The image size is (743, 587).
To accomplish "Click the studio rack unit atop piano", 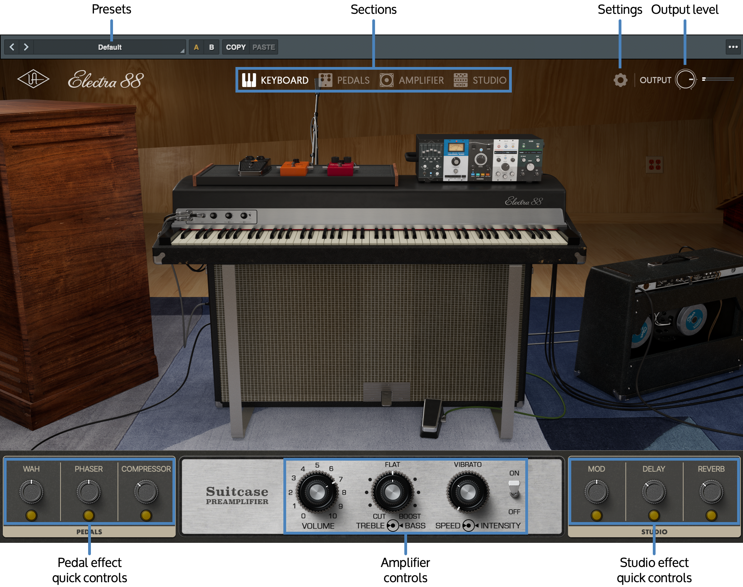I will pos(480,158).
